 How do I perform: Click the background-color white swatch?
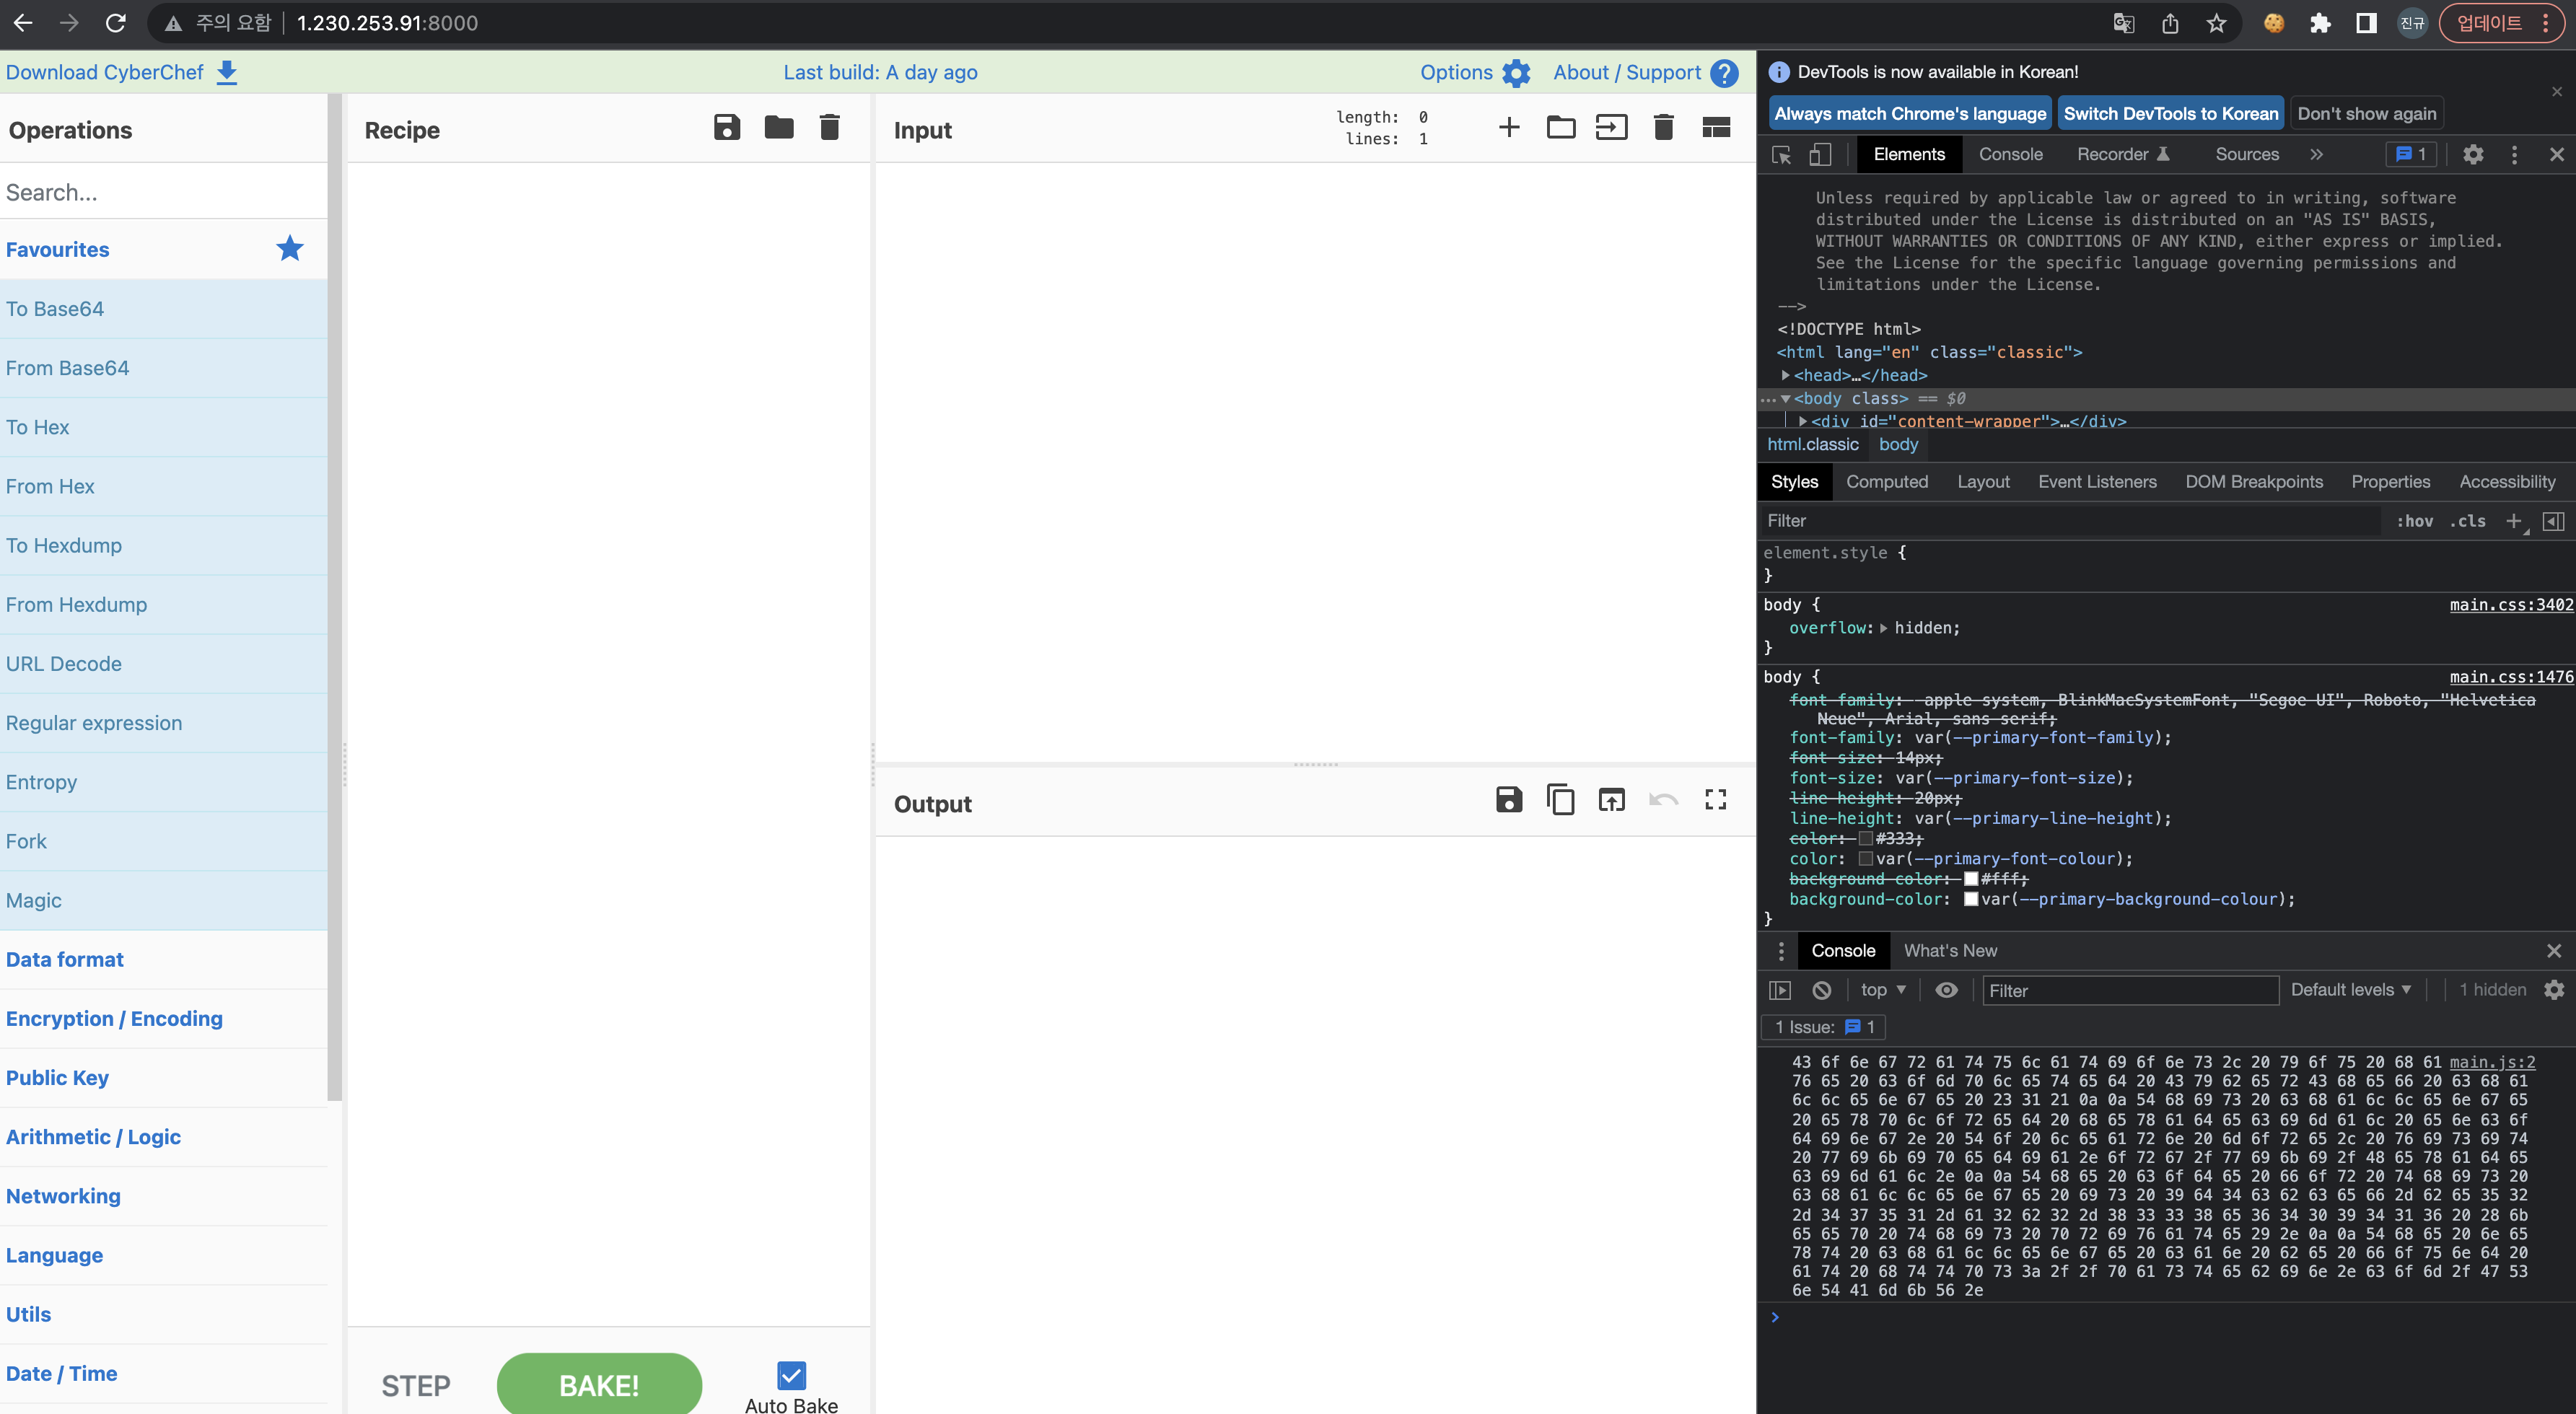[1971, 899]
